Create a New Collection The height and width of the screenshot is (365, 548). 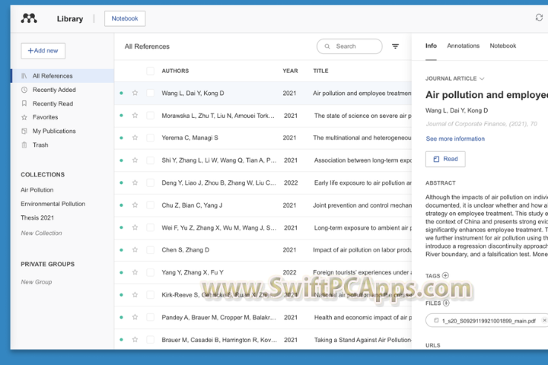[41, 233]
